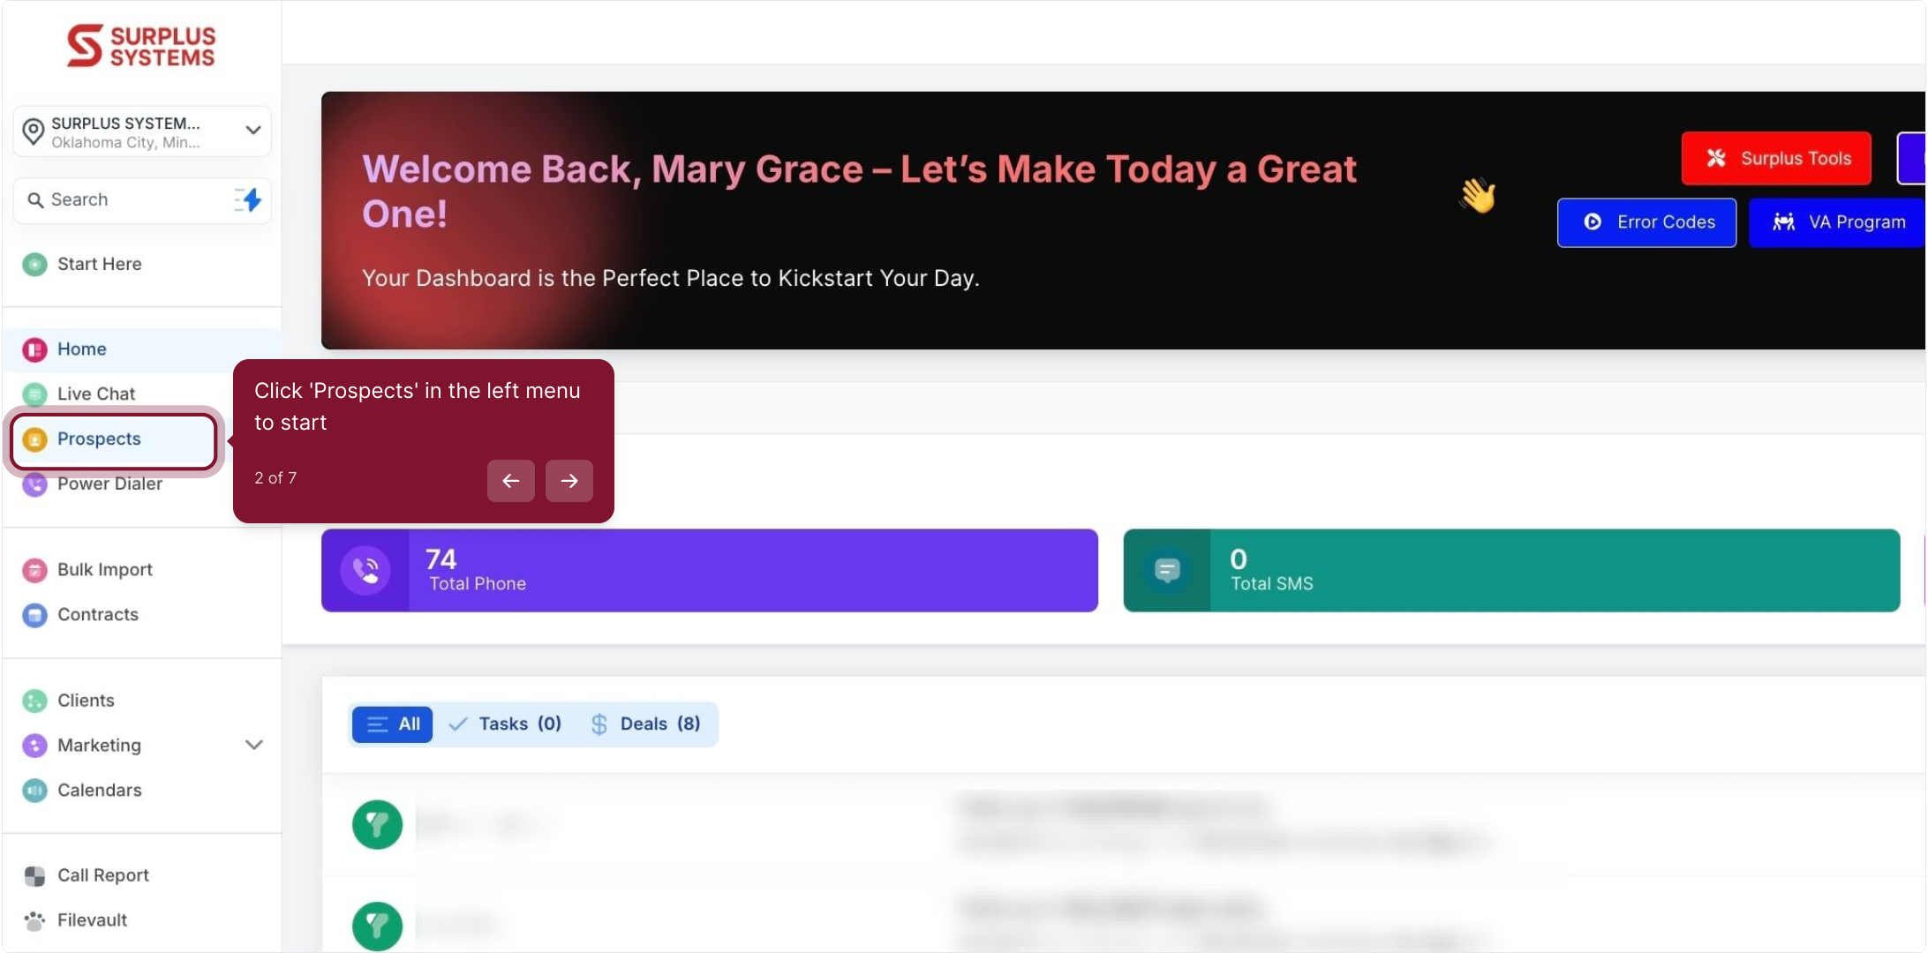
Task: Open Prospects in the left menu
Action: click(99, 439)
